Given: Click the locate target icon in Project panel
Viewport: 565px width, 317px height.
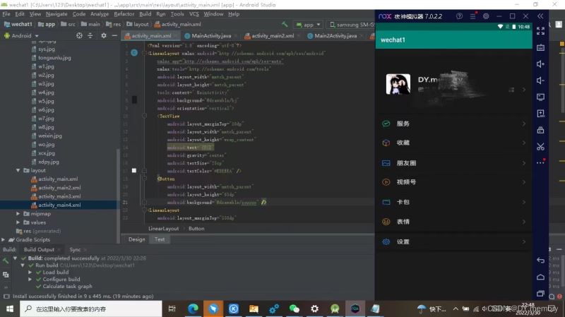Looking at the screenshot, I should point(79,36).
